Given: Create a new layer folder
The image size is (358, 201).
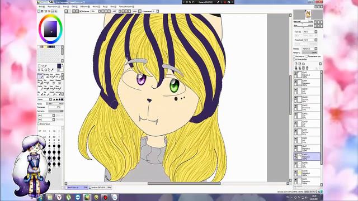Looking at the screenshot, I should [303, 64].
